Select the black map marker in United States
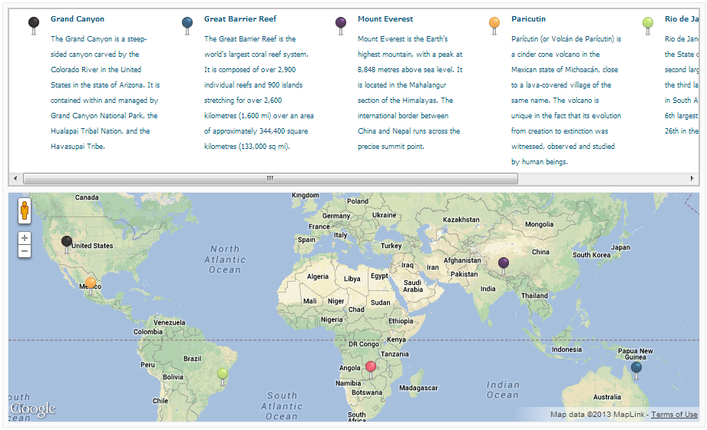The image size is (707, 430). 67,244
